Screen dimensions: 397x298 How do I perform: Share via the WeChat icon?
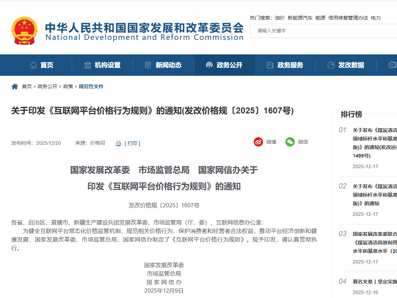tap(290, 142)
